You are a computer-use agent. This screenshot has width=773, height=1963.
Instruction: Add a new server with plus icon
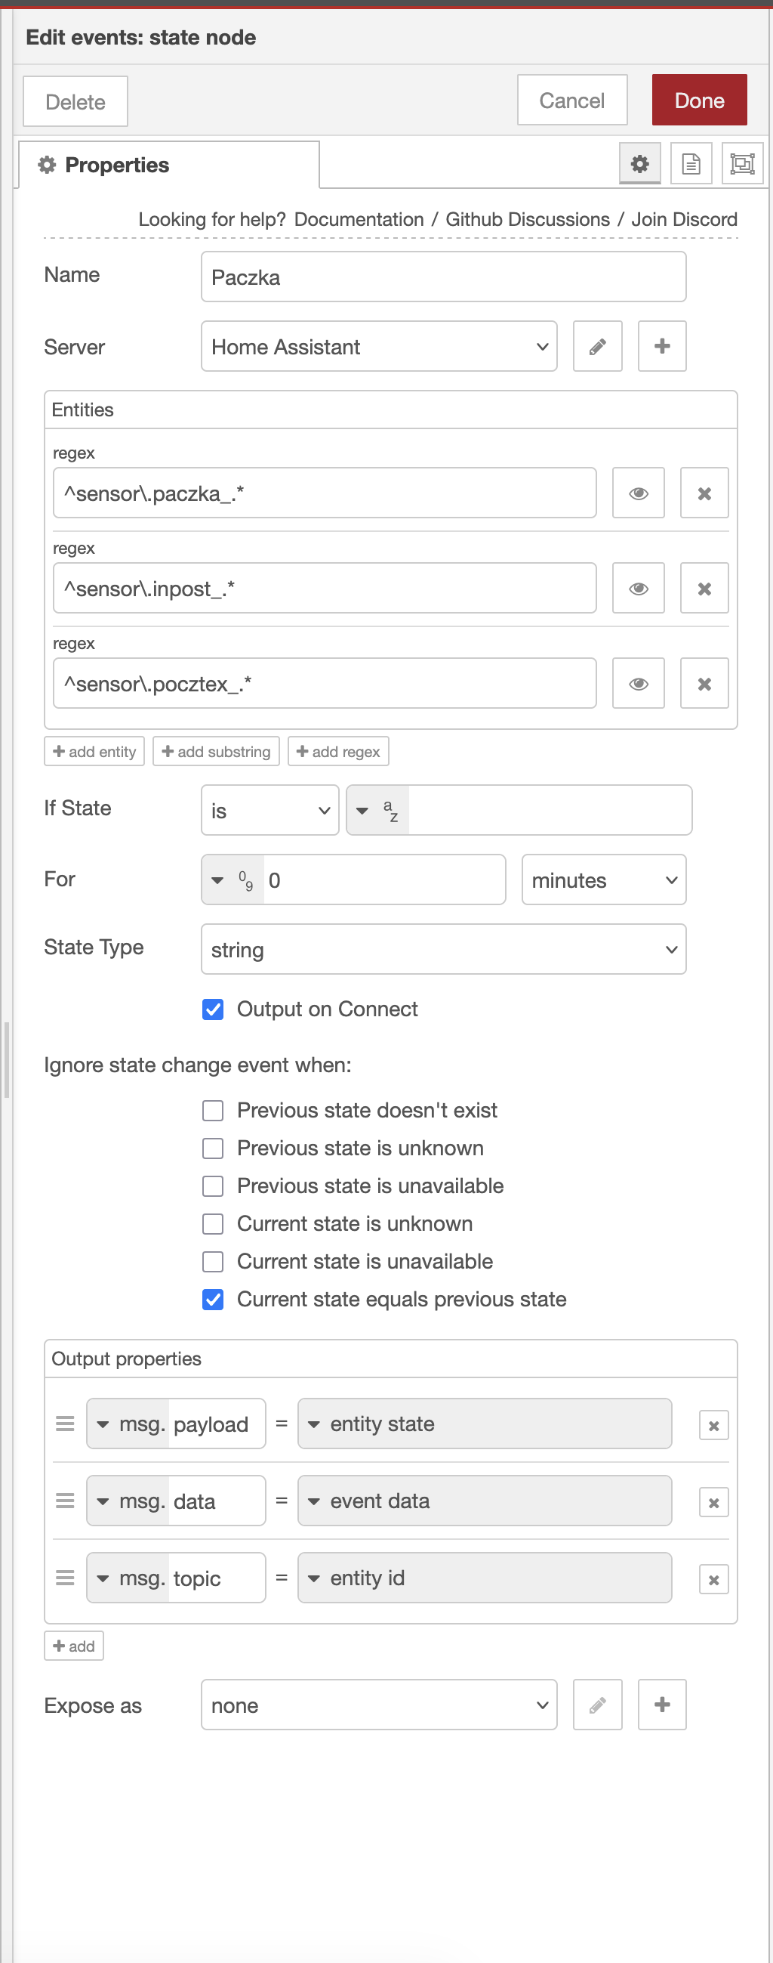click(x=661, y=347)
